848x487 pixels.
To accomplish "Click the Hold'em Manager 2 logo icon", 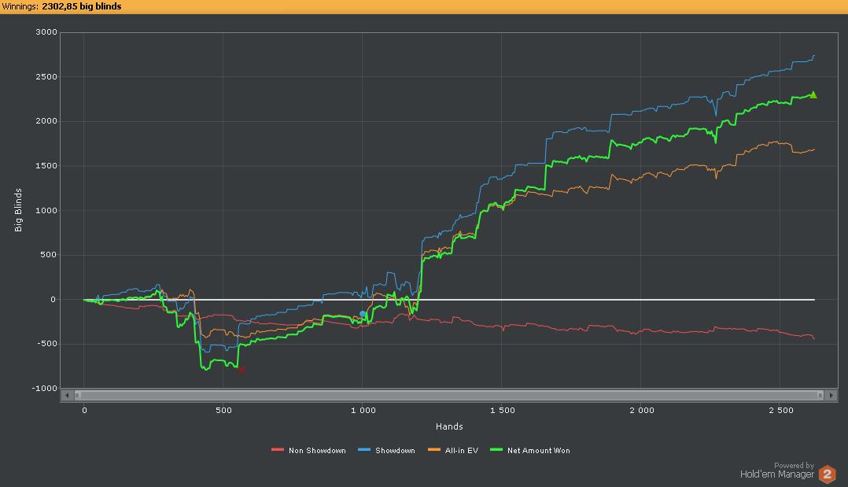I will pos(827,474).
